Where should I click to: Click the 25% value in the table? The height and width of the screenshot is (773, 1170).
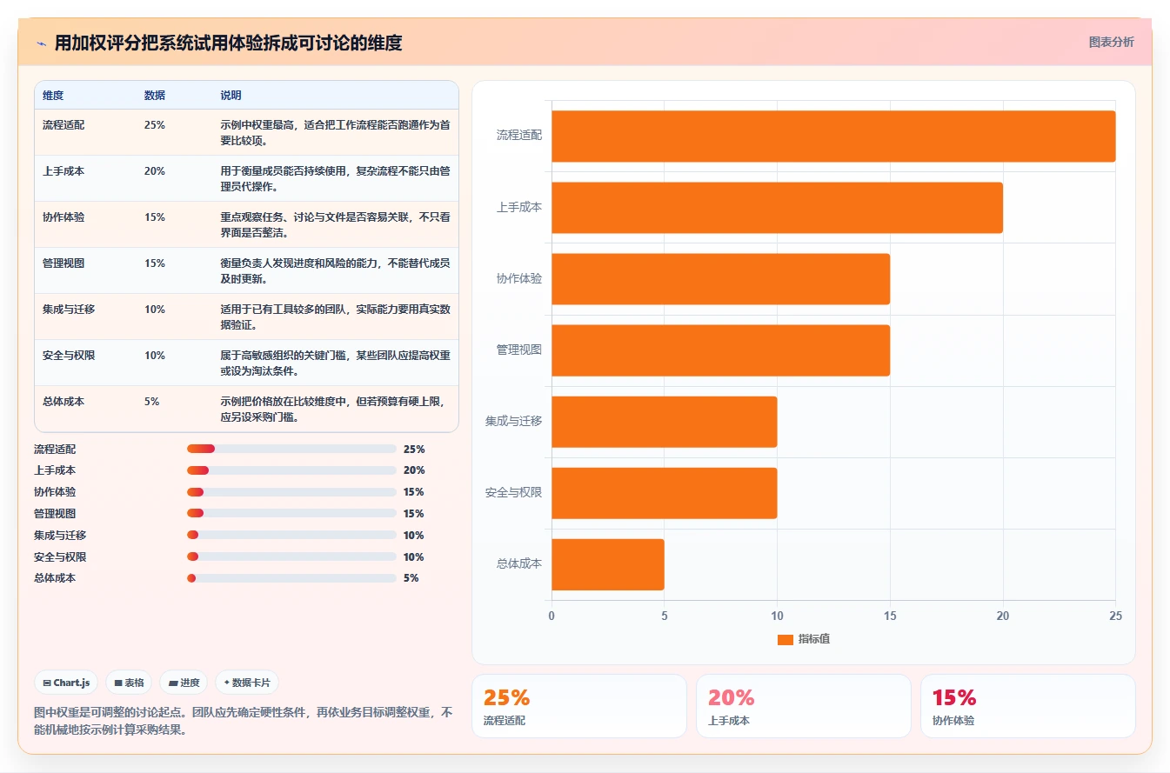tap(155, 125)
